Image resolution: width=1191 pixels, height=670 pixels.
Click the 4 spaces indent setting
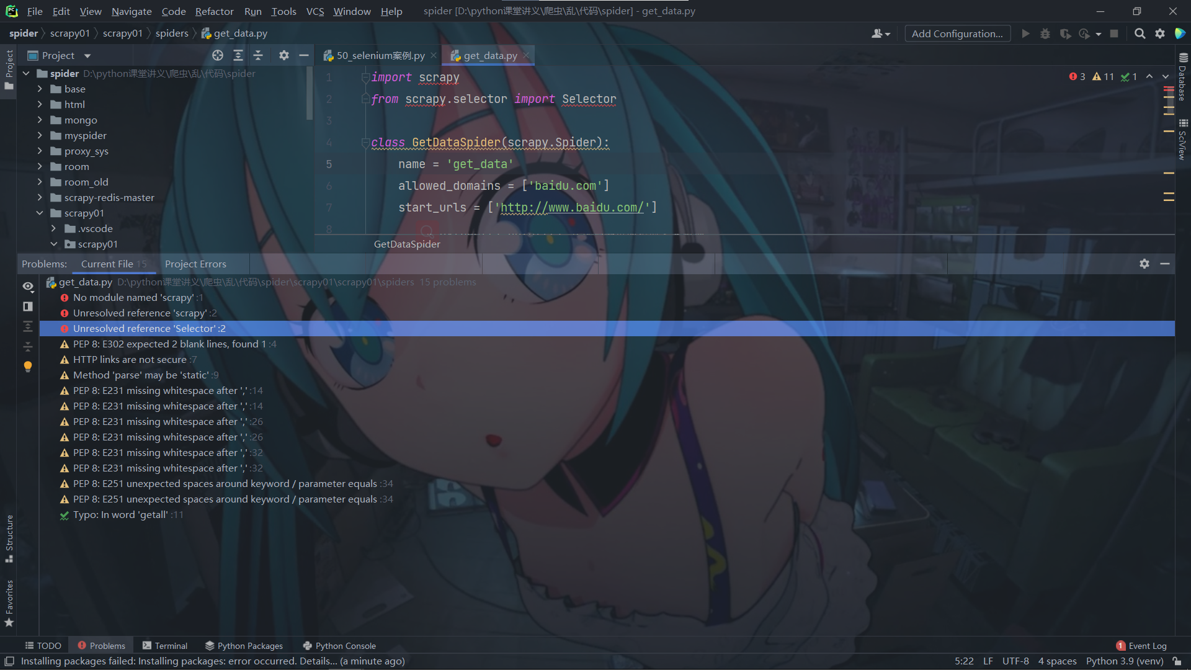tap(1058, 661)
